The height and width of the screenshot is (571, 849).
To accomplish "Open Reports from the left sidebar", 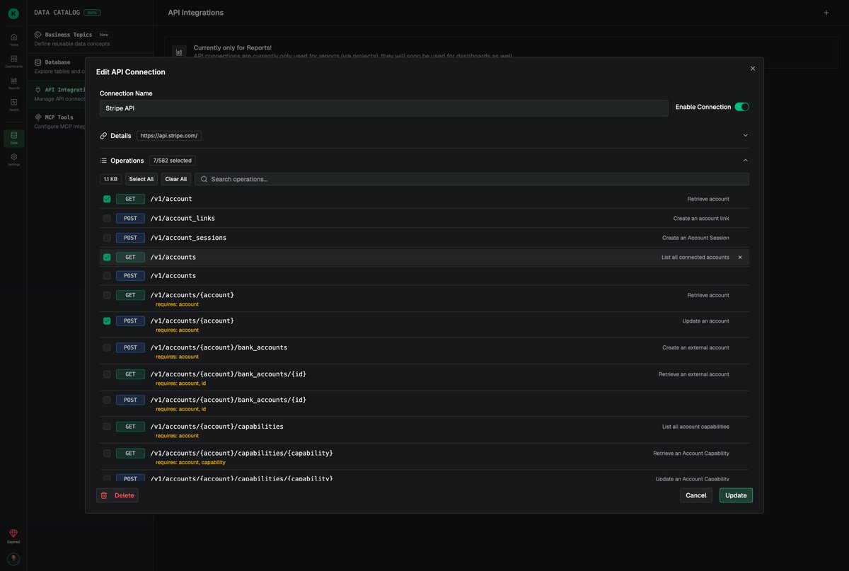I will pos(13,83).
